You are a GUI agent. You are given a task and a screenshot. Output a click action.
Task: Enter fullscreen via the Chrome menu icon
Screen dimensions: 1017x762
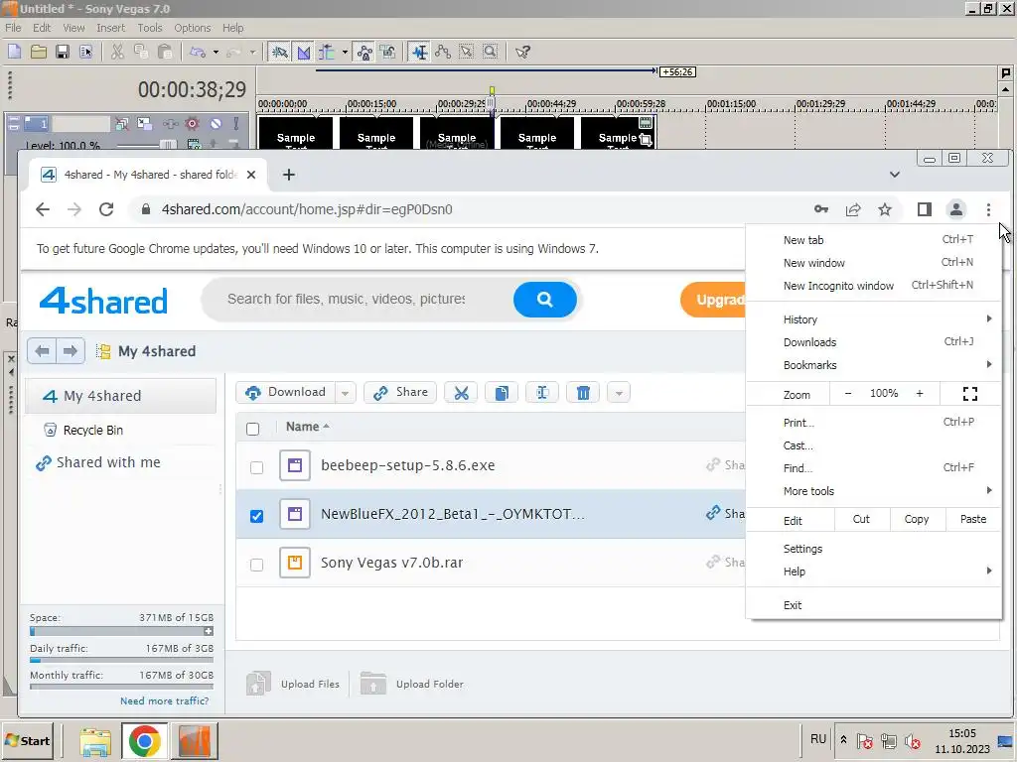click(969, 393)
